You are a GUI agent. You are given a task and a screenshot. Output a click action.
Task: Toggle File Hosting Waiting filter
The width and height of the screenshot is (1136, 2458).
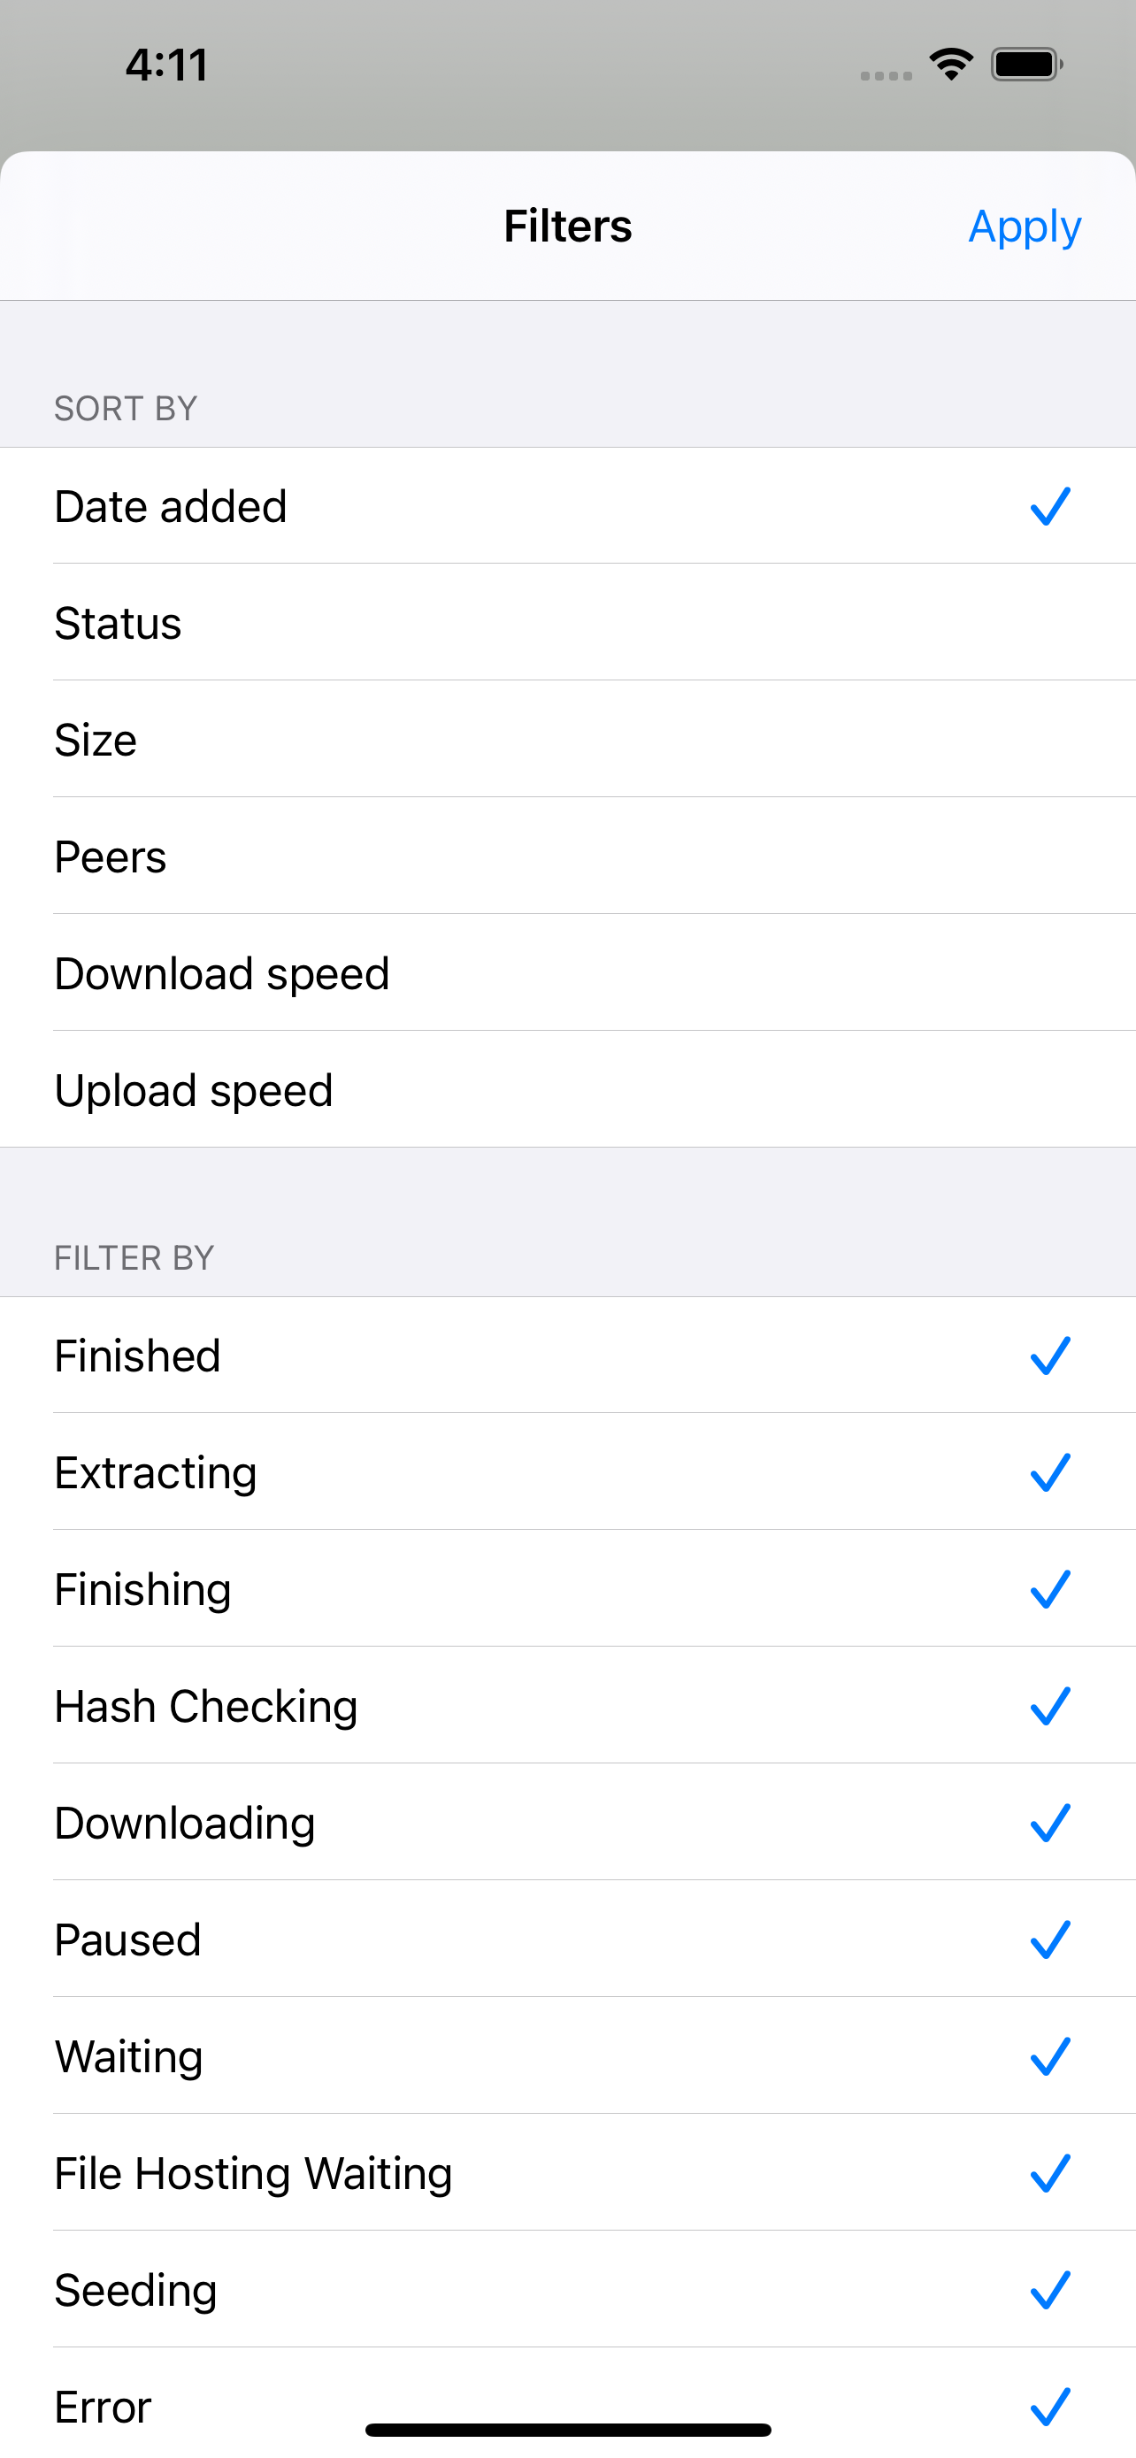point(567,2173)
